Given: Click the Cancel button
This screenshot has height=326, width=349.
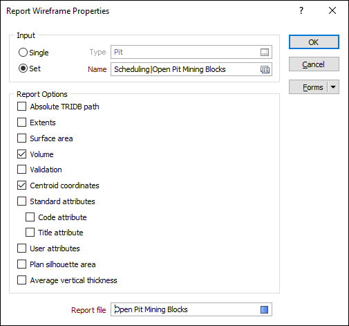Looking at the screenshot, I should pyautogui.click(x=314, y=64).
